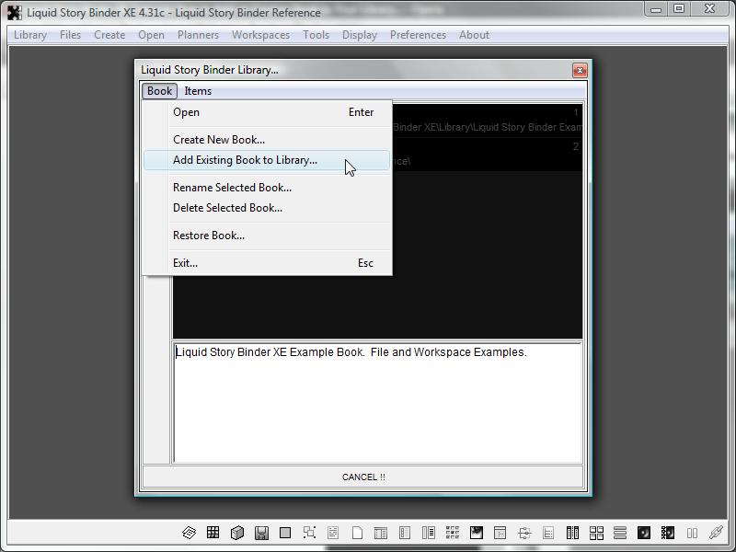Click the grid table icon in bottom toolbar
The image size is (736, 552).
click(213, 533)
